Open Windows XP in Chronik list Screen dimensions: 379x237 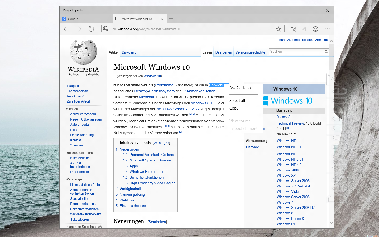286,175
